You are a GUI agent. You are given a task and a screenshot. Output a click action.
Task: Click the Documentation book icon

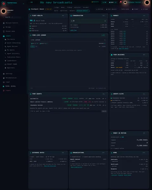pyautogui.click(x=4, y=78)
